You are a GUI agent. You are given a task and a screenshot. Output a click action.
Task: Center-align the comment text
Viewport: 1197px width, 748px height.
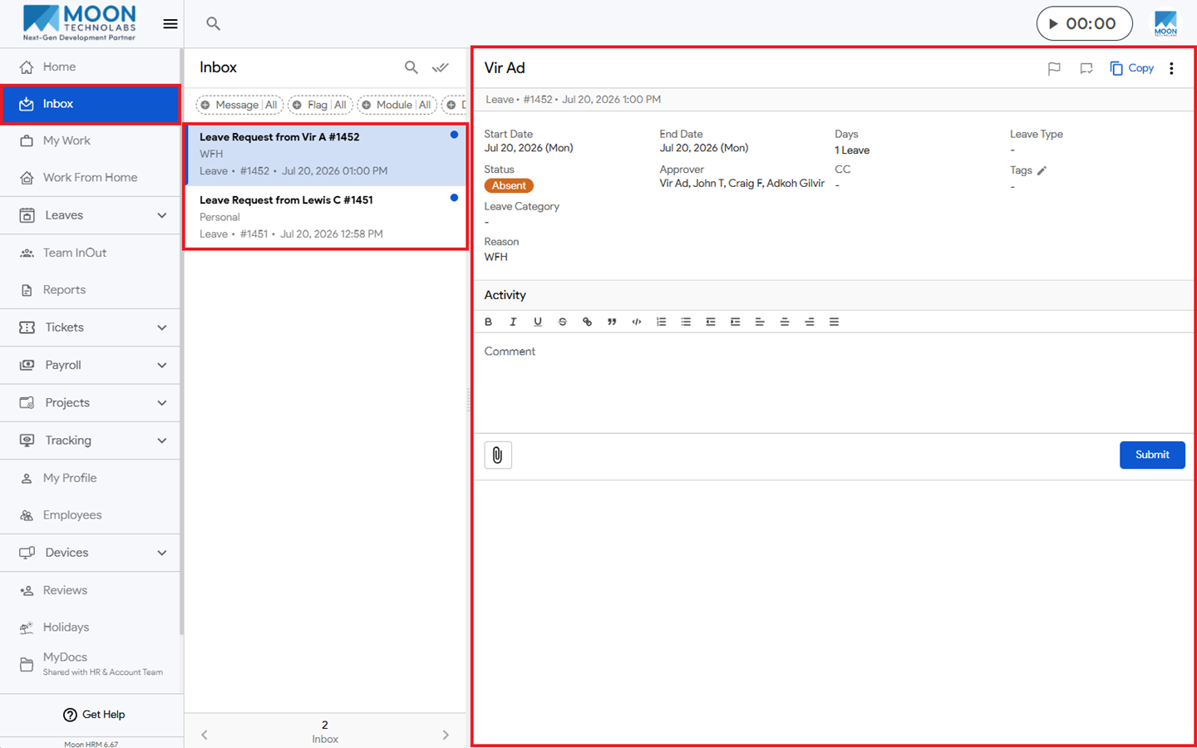pos(785,322)
